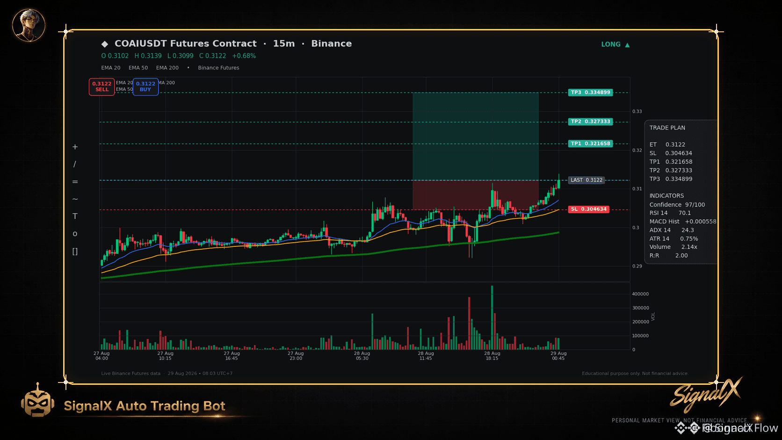
Task: Click the INDICATORS section heading
Action: tap(666, 195)
